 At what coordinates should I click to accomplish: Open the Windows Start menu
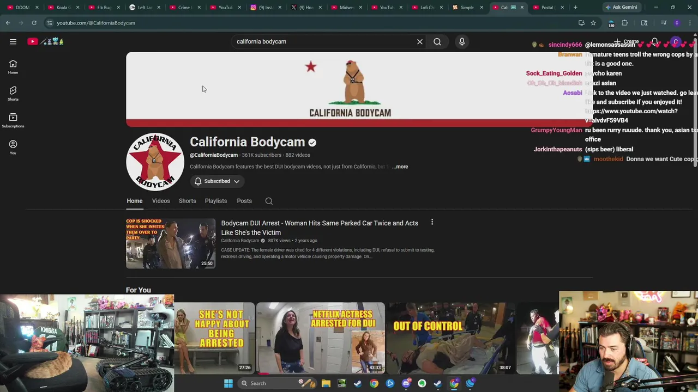point(228,383)
